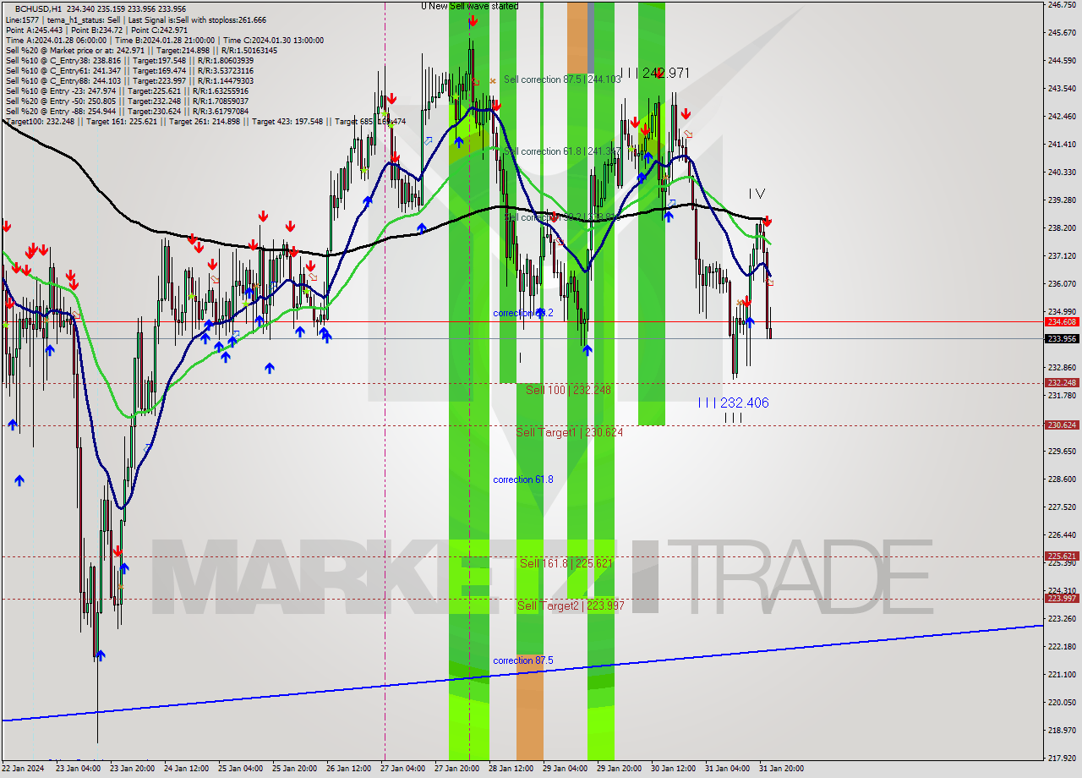Click the 'Sell Target2 | 223.997' label
The height and width of the screenshot is (778, 1082).
click(570, 605)
